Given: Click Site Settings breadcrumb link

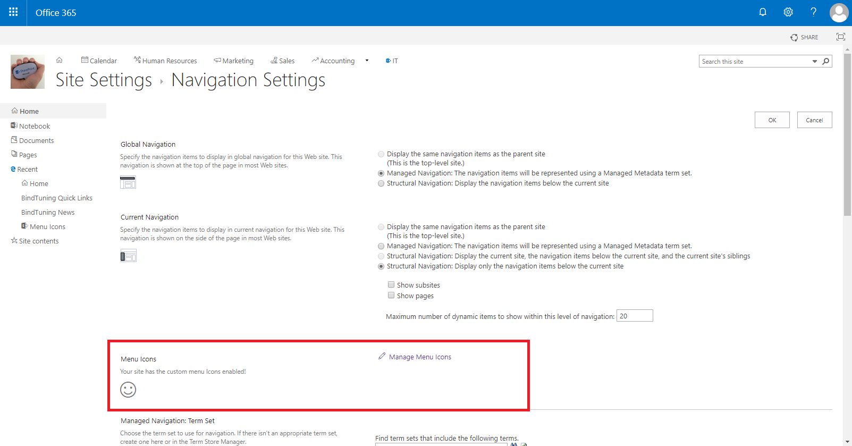Looking at the screenshot, I should pos(104,80).
